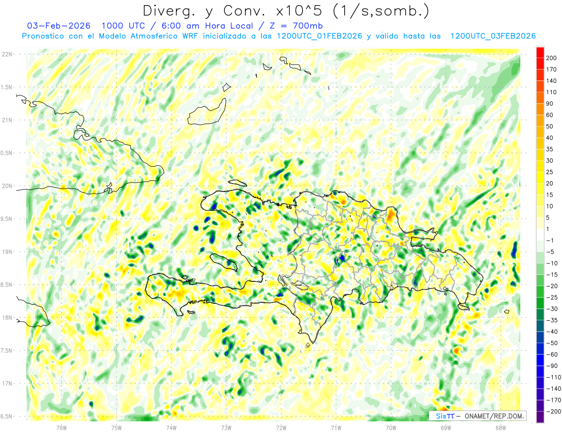Click the "-40" value on color scale
The height and width of the screenshot is (434, 562).
tap(551, 331)
